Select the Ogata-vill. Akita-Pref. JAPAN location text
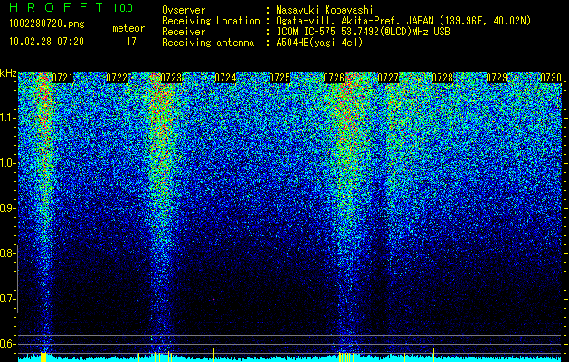 403,21
